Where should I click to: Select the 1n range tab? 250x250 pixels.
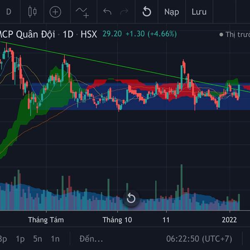pyautogui.click(x=55, y=239)
